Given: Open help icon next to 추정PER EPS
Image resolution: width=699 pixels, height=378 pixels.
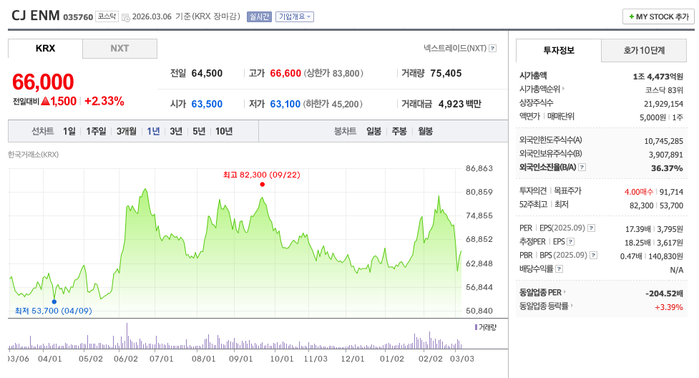Looking at the screenshot, I should coord(571,241).
